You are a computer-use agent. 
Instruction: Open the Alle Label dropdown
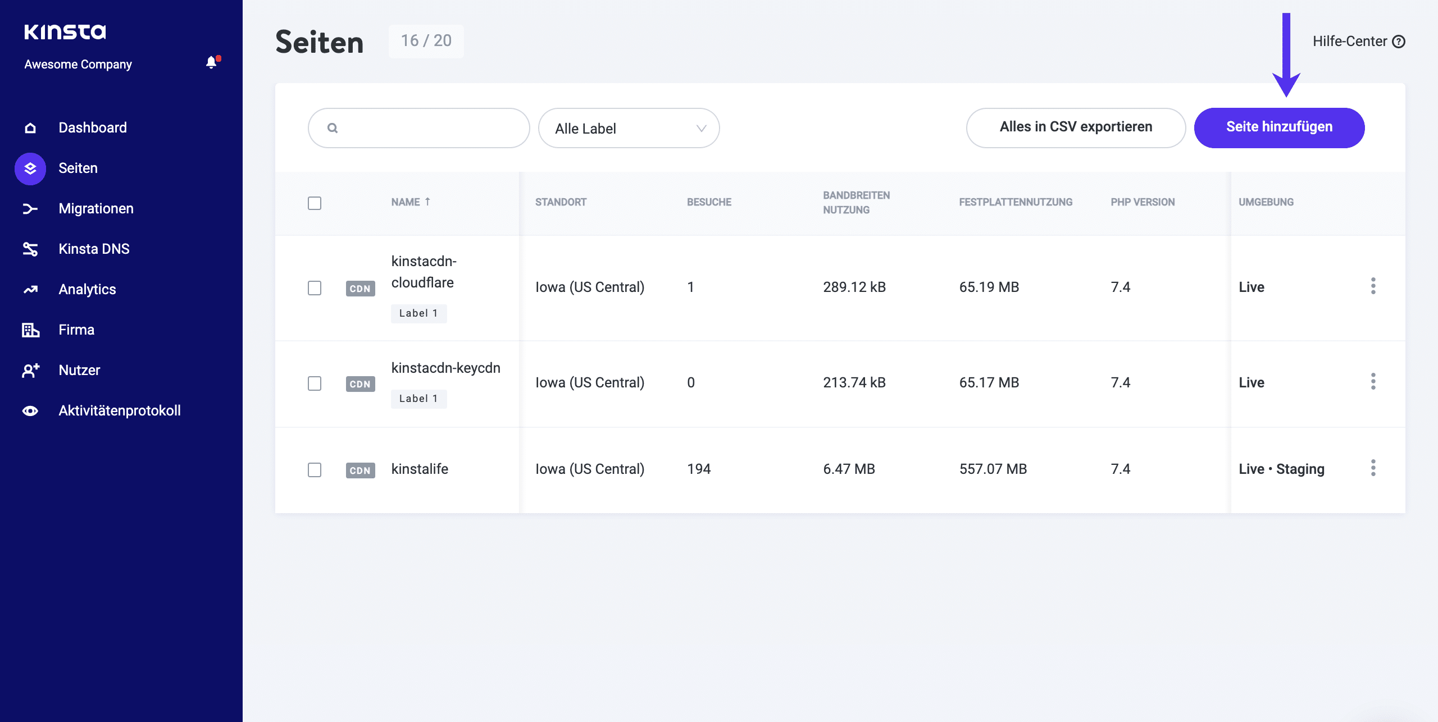click(x=629, y=128)
